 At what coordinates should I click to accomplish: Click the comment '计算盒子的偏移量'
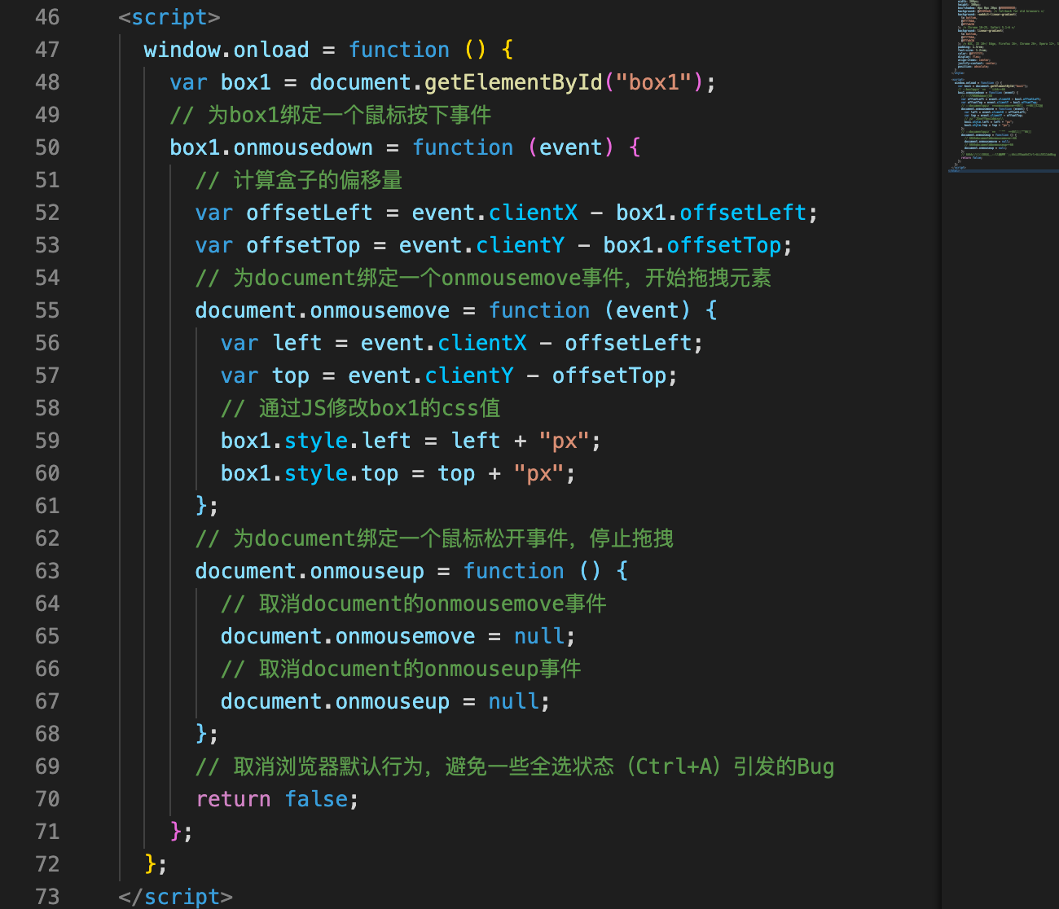(x=299, y=180)
